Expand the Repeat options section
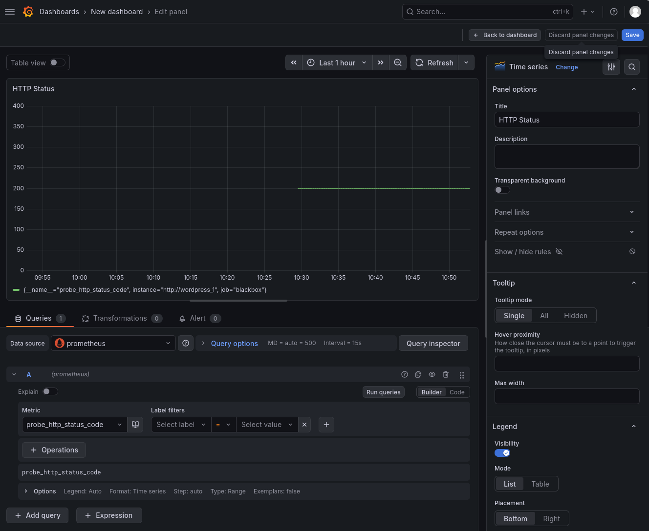The height and width of the screenshot is (531, 649). (x=567, y=232)
